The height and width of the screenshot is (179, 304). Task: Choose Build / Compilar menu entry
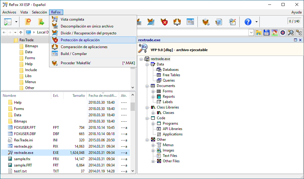click(93, 54)
